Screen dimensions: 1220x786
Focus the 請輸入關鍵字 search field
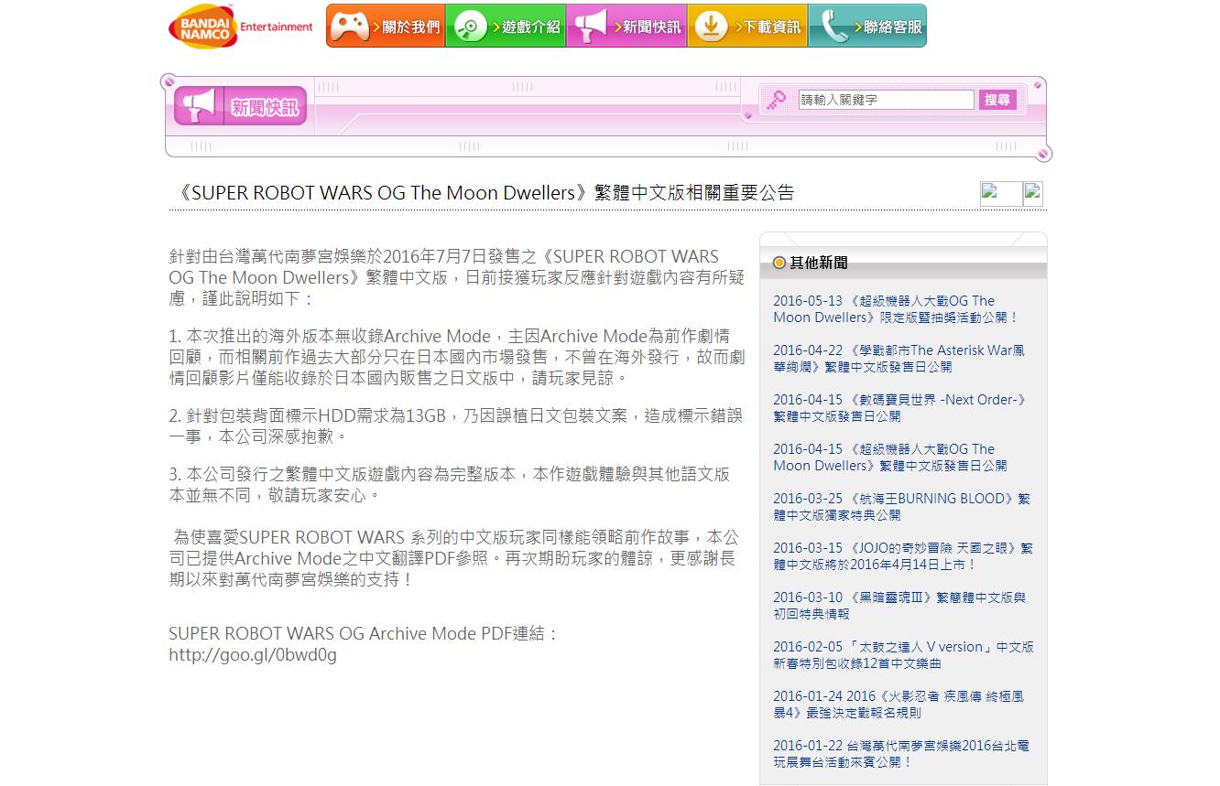(x=885, y=100)
